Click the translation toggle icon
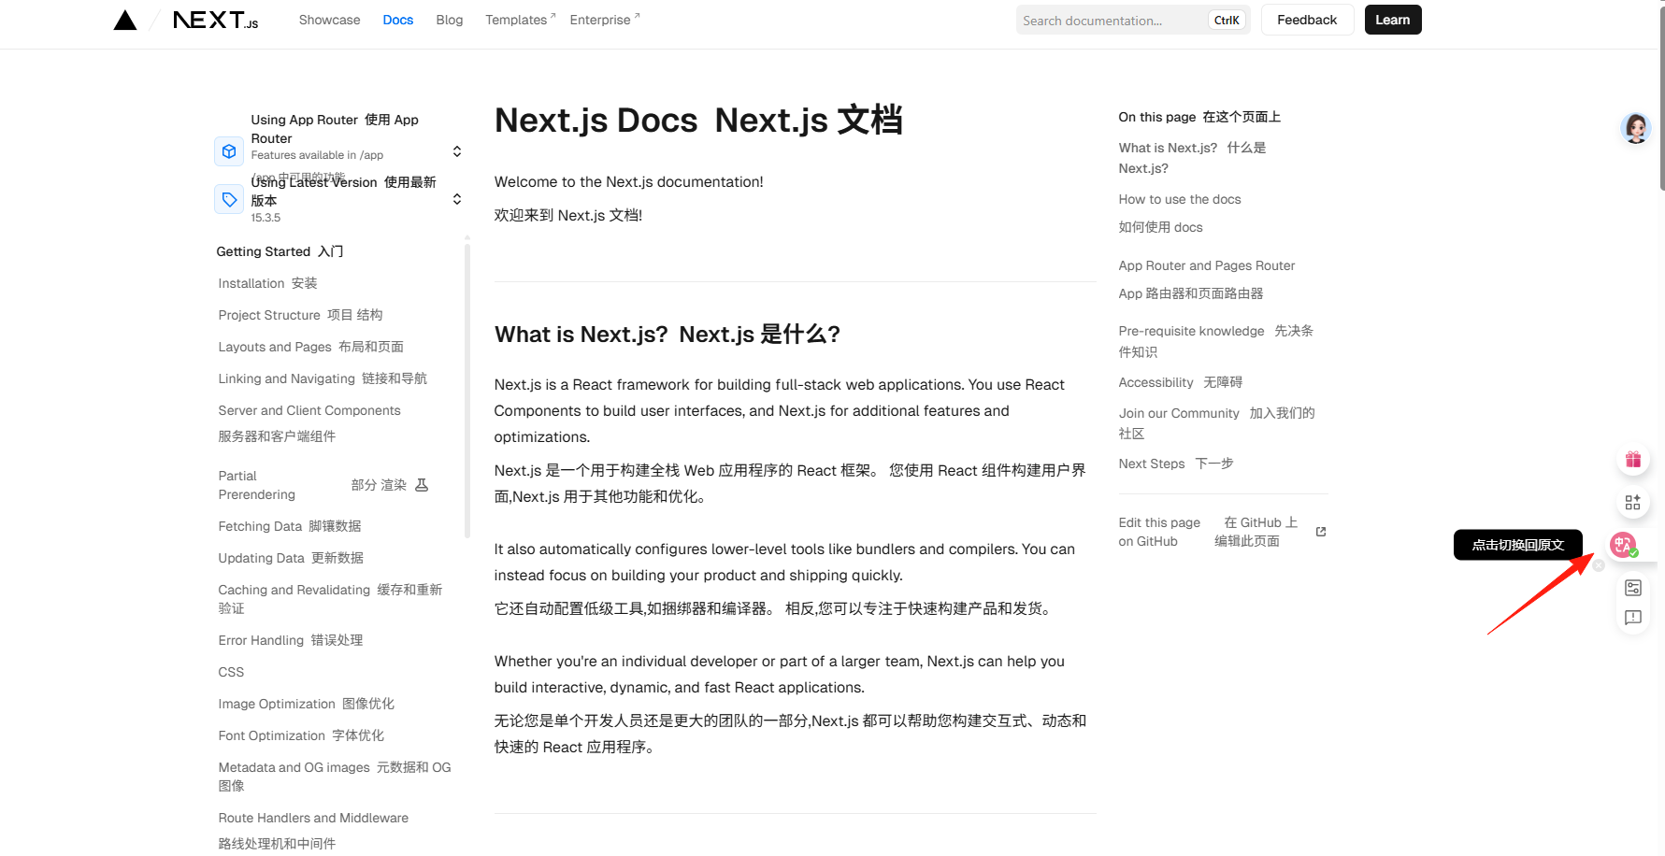The image size is (1665, 856). [x=1623, y=545]
